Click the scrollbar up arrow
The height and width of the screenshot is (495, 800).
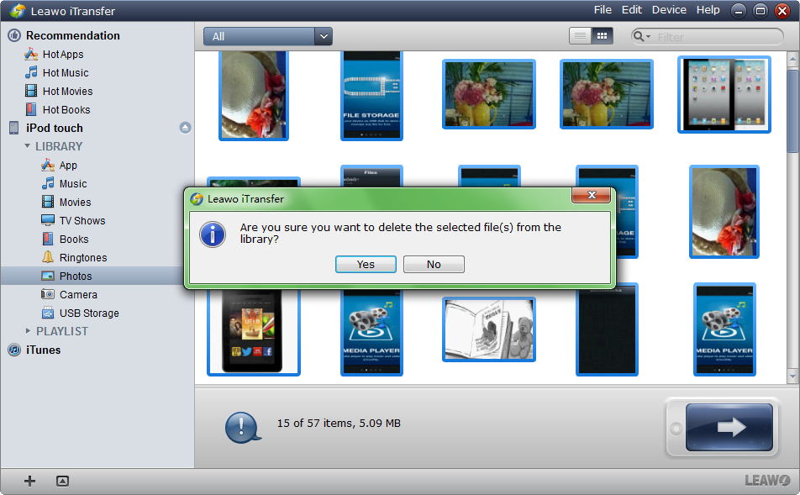click(x=792, y=59)
